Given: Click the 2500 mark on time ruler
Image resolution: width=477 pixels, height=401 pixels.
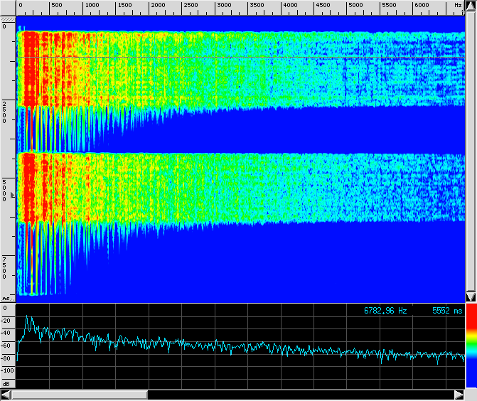Looking at the screenshot, I should tap(6, 112).
